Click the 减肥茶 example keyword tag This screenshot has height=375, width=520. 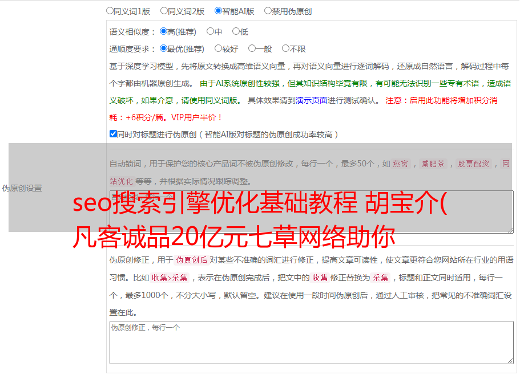tap(433, 164)
